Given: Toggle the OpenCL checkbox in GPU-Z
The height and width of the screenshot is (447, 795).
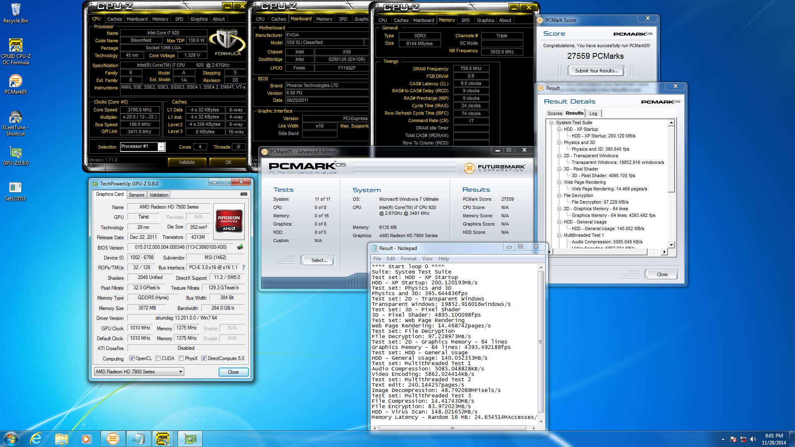Looking at the screenshot, I should click(132, 358).
